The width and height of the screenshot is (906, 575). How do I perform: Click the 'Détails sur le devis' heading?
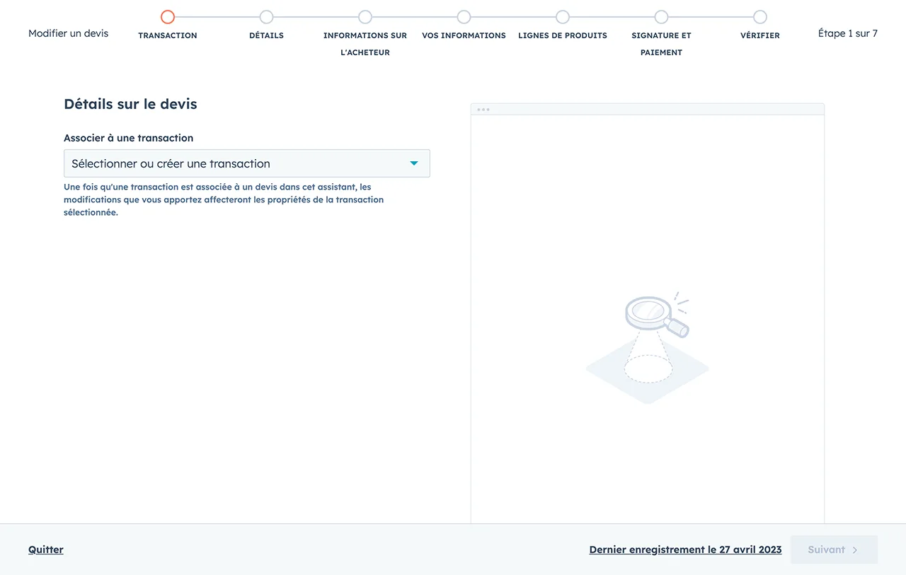click(x=130, y=104)
